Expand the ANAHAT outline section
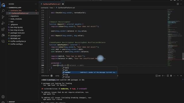 pos(11,102)
